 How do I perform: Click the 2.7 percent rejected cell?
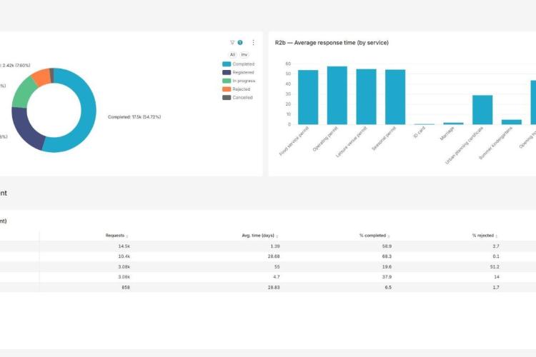click(x=496, y=246)
